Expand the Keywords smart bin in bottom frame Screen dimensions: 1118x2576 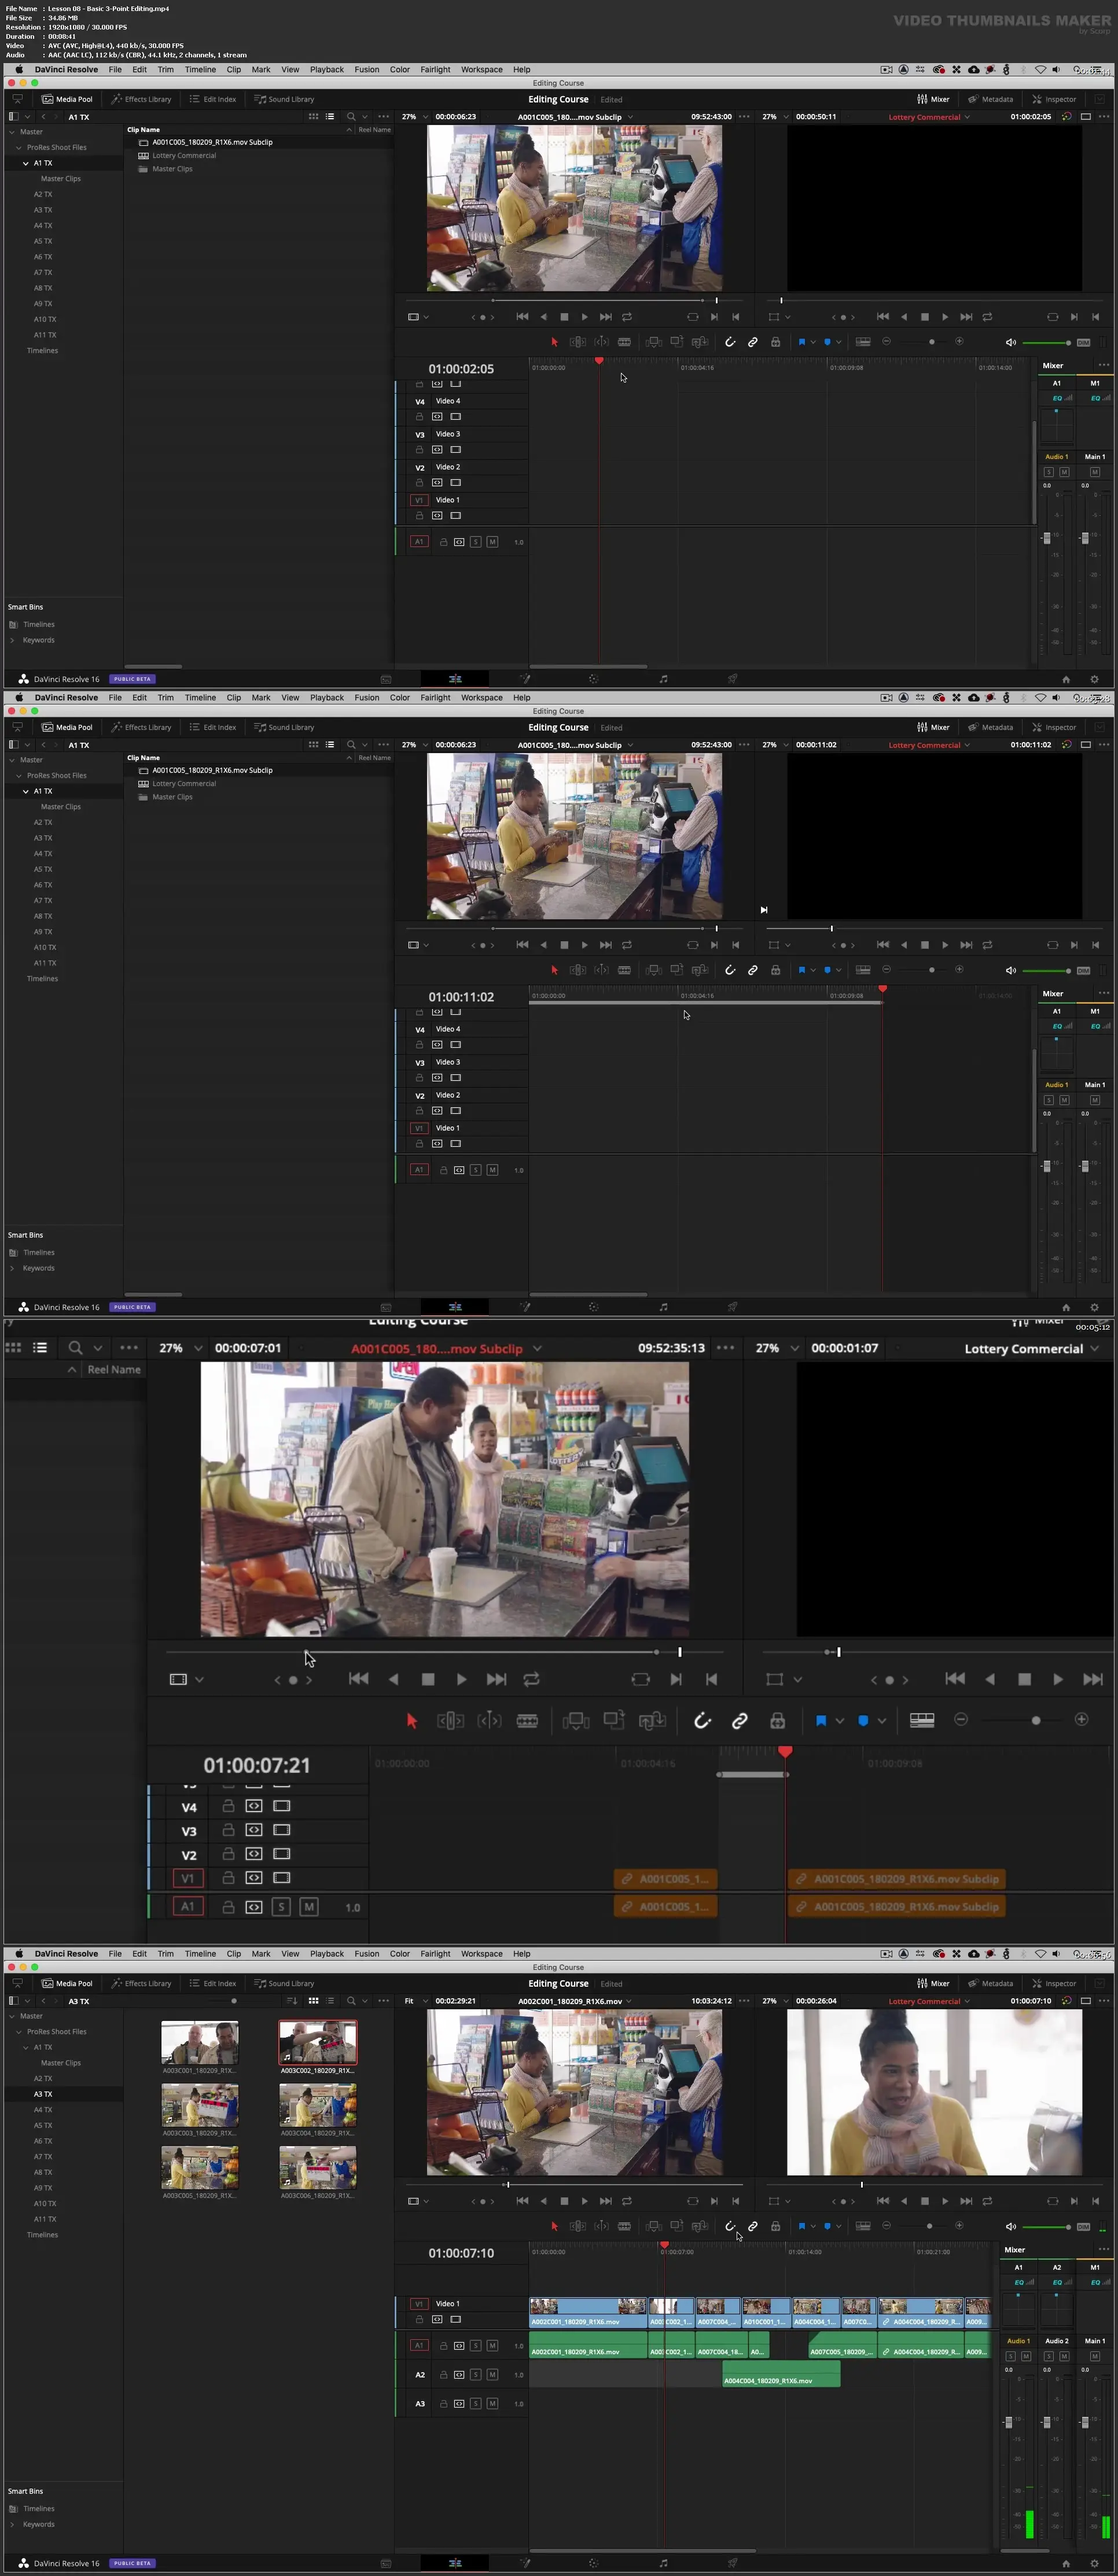(12, 2524)
